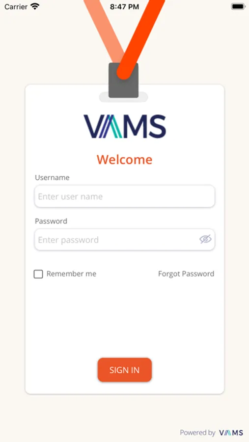Click the large VAMS logo
Screen dimensions: 249x442
point(125,126)
